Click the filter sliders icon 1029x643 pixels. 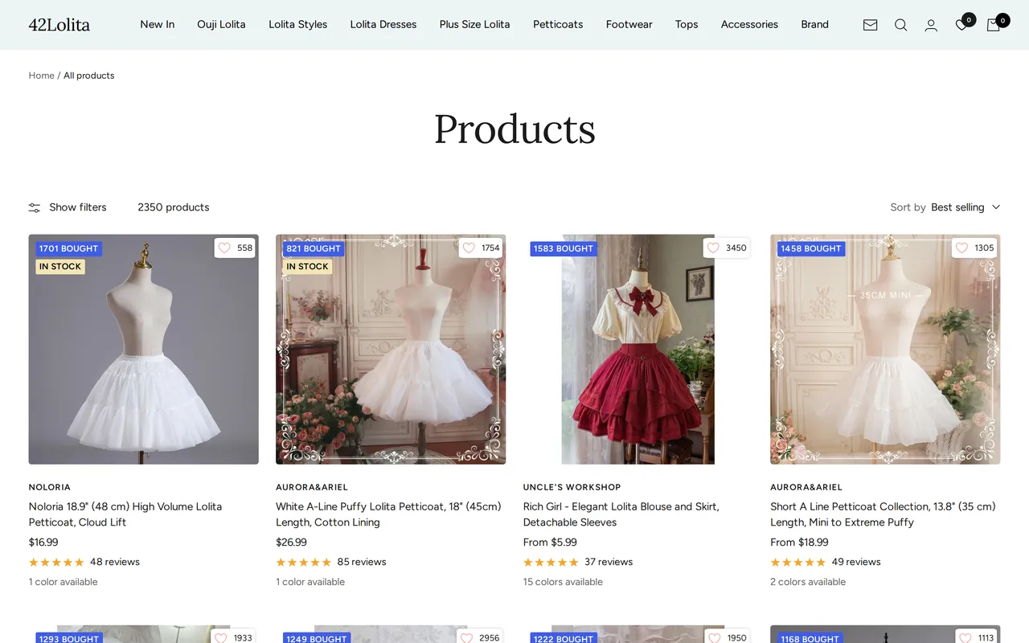pos(35,207)
